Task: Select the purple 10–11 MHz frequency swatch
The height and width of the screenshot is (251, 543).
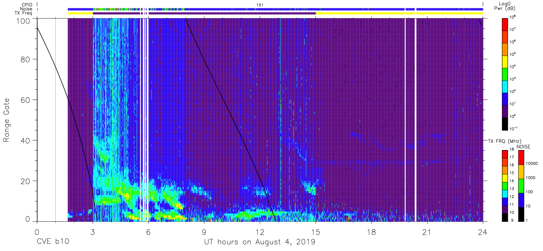Action: point(505,209)
